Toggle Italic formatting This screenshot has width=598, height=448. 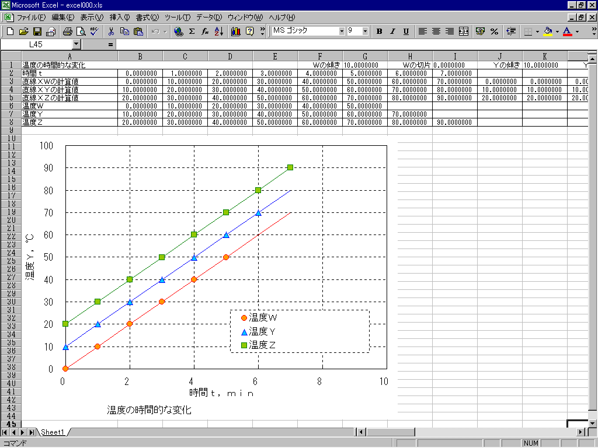pos(392,32)
